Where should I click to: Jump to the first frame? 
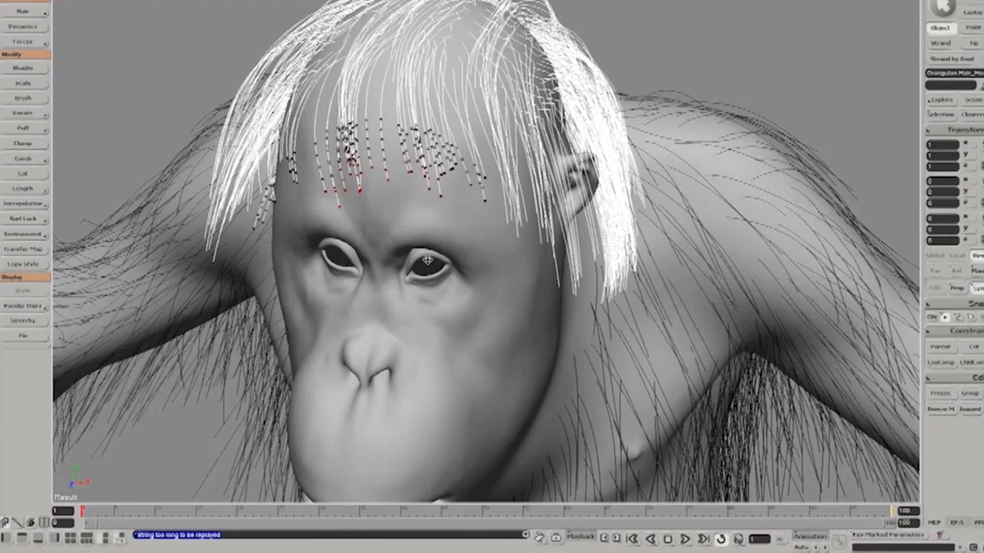633,539
